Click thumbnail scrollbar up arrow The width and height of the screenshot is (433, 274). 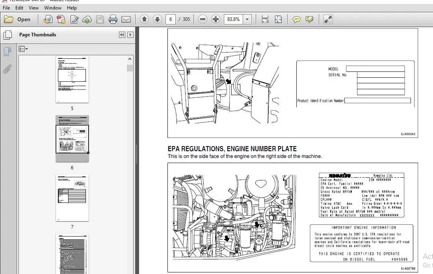point(130,59)
